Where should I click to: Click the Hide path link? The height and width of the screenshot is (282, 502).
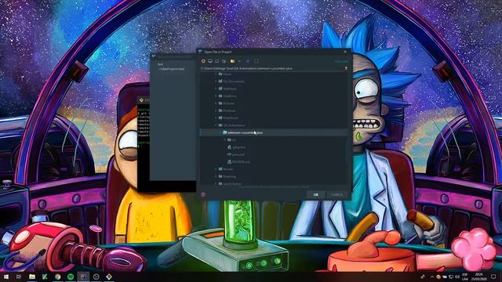[x=341, y=61]
